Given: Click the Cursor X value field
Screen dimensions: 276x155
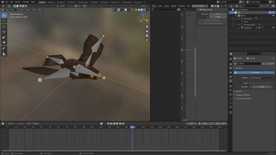Looking at the screenshot, I should pyautogui.click(x=218, y=14).
